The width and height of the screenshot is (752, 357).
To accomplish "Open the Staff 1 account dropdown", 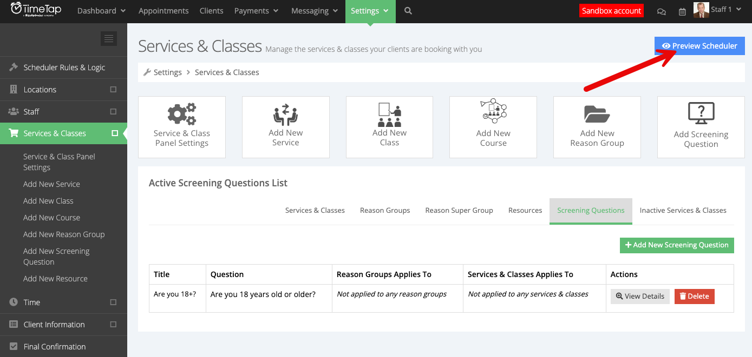I will click(725, 10).
